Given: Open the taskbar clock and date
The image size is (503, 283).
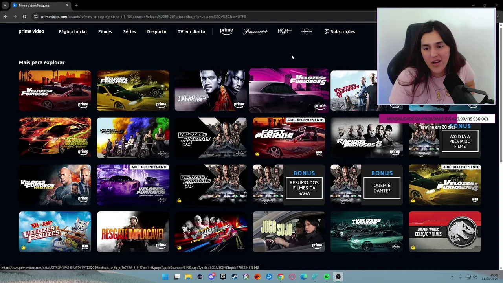Looking at the screenshot, I should 489,277.
